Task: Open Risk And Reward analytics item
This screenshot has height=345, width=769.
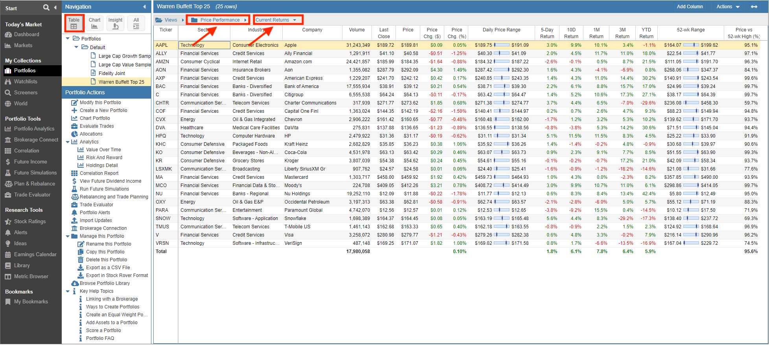Action: pyautogui.click(x=104, y=158)
